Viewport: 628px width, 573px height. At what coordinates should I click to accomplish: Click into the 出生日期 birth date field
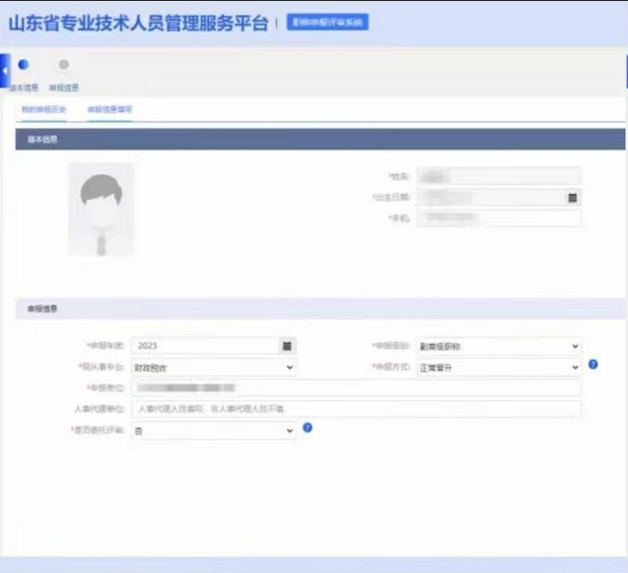(x=498, y=197)
